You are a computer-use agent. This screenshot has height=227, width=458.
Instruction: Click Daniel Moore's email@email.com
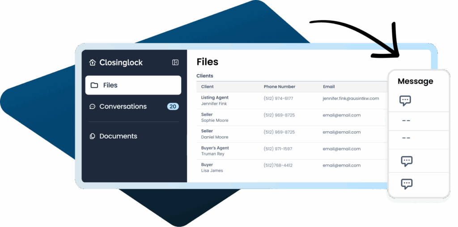[x=342, y=132]
